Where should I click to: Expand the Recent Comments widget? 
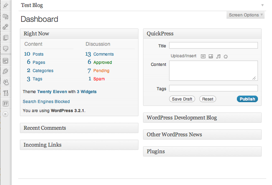click(79, 128)
